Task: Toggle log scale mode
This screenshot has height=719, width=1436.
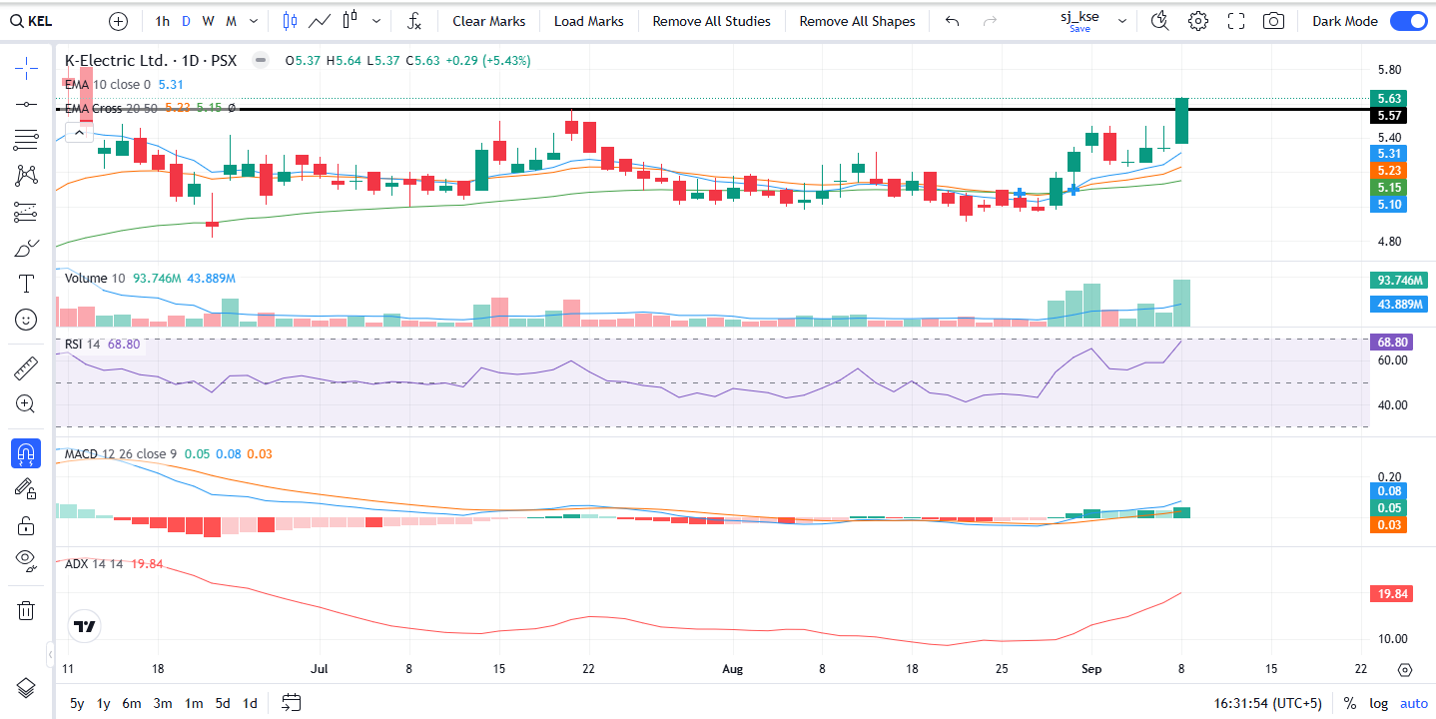Action: coord(1379,703)
